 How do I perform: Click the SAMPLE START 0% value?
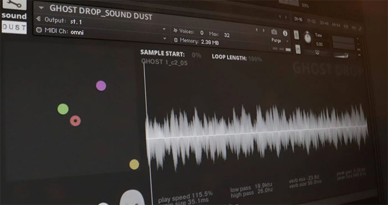click(x=196, y=55)
